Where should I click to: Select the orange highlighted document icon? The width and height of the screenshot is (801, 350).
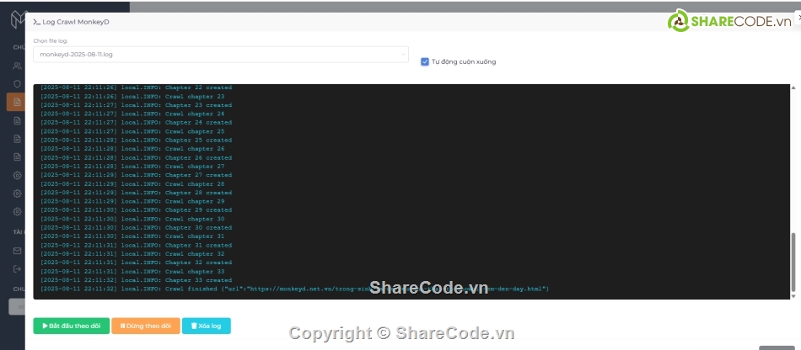pos(17,102)
